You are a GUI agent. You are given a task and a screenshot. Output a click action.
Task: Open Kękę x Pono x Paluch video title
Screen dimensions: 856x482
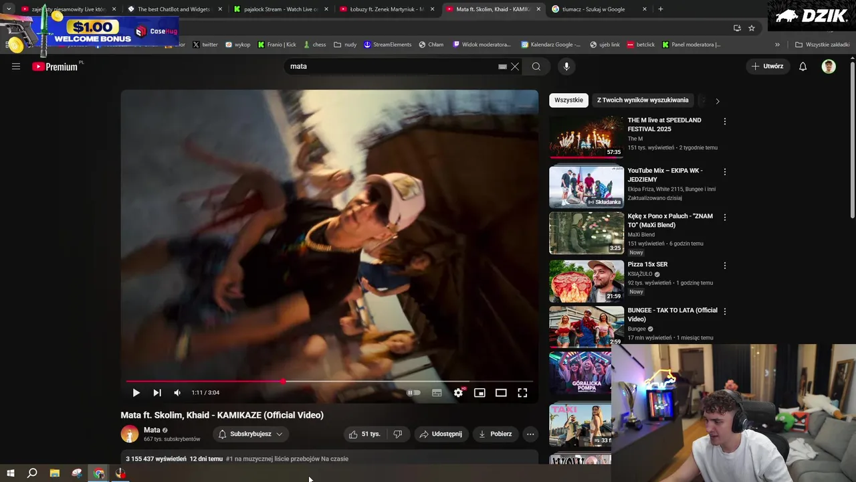[x=670, y=220]
